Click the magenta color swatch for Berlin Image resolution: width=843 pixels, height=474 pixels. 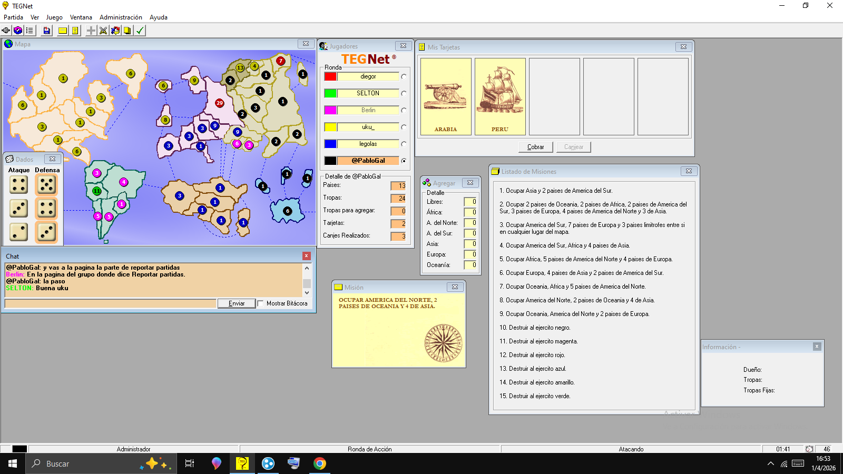(330, 110)
